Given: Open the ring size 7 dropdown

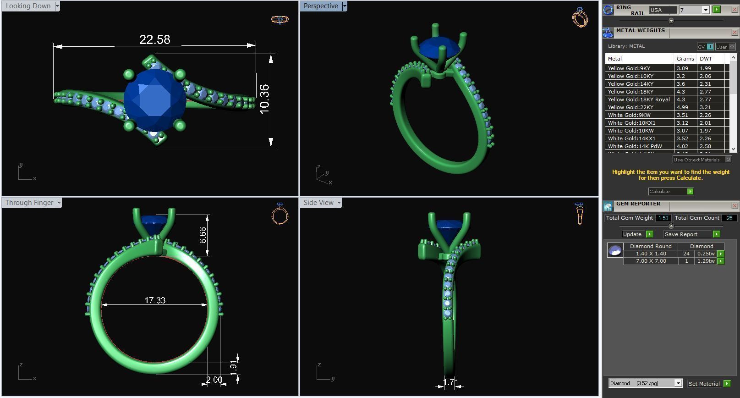Looking at the screenshot, I should pyautogui.click(x=705, y=10).
